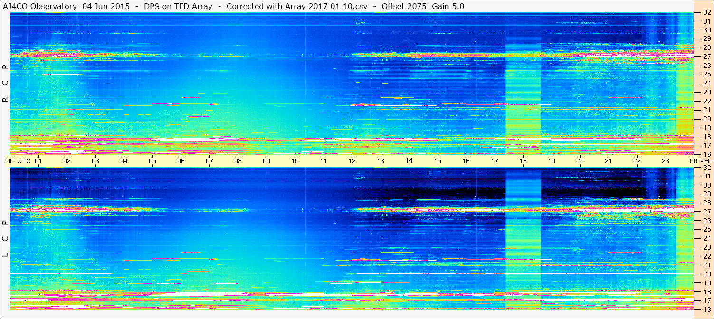Pick hour 20 on the time axis
This screenshot has height=319, width=714.
[x=580, y=161]
